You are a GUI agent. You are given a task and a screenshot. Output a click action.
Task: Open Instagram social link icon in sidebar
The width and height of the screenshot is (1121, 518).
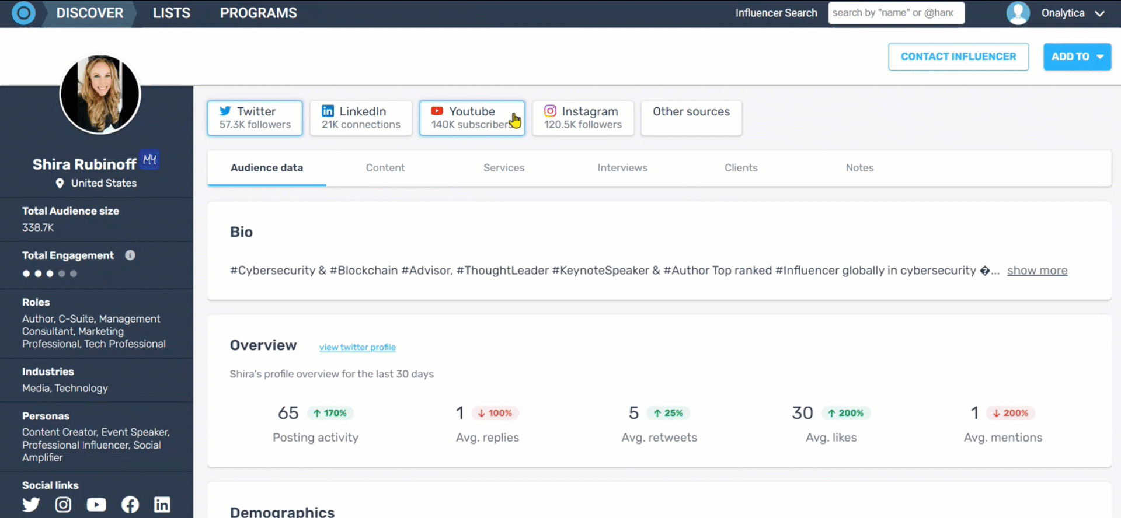63,505
